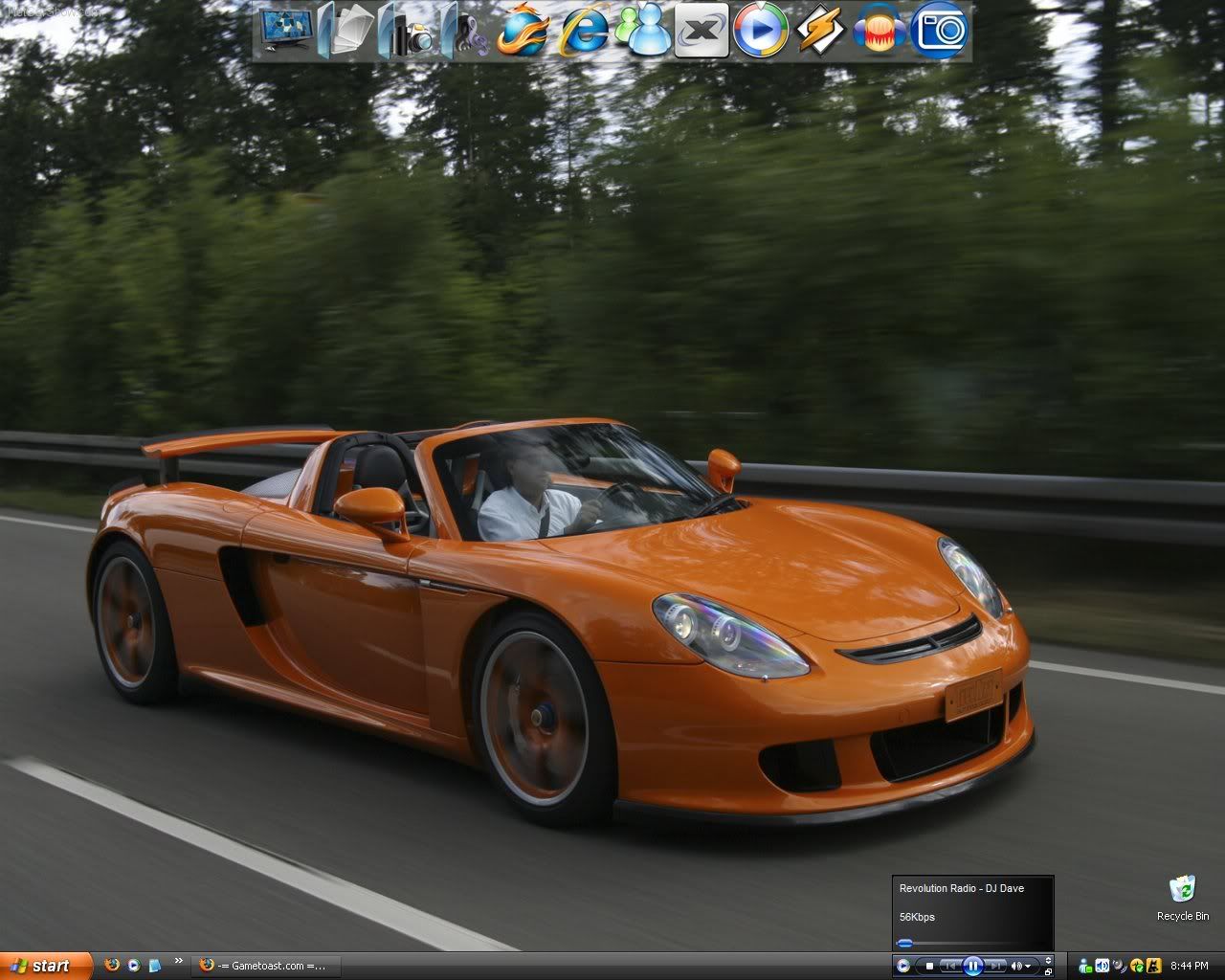Open the desktop monitor icon in the dock
1225x980 pixels.
click(284, 31)
